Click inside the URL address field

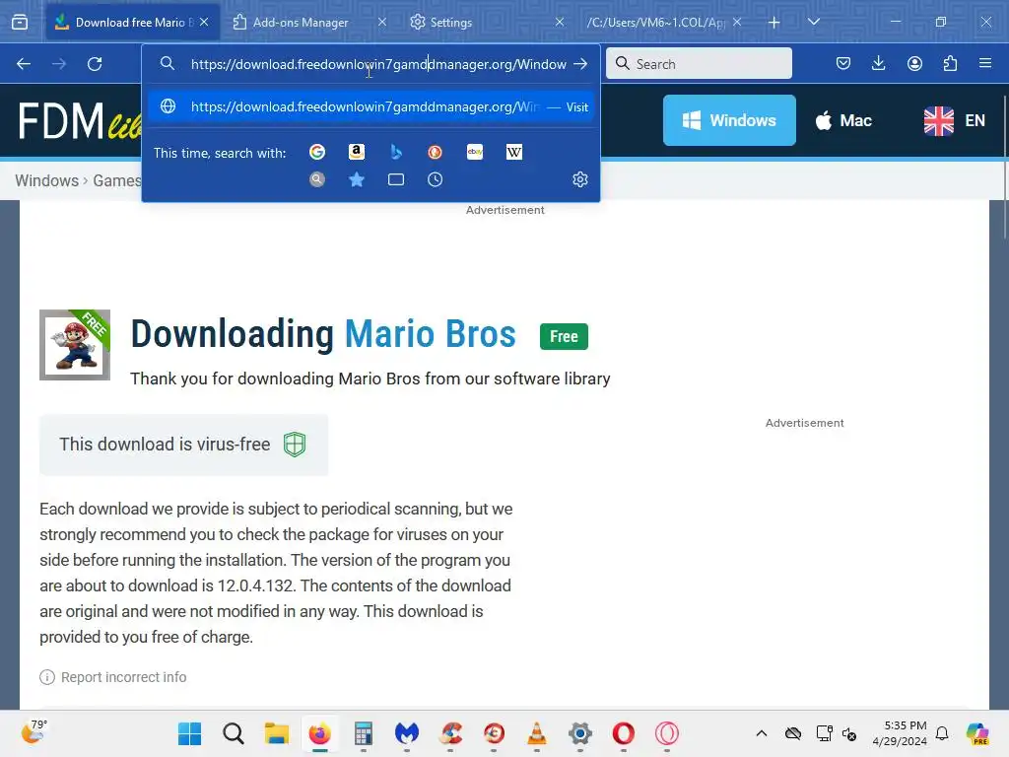(x=378, y=64)
